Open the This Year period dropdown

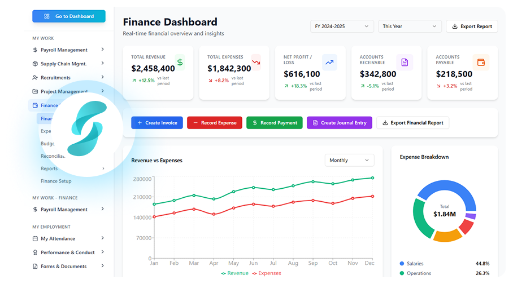410,26
